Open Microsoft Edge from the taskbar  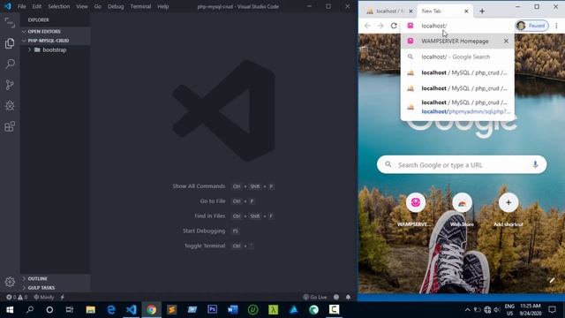111,310
